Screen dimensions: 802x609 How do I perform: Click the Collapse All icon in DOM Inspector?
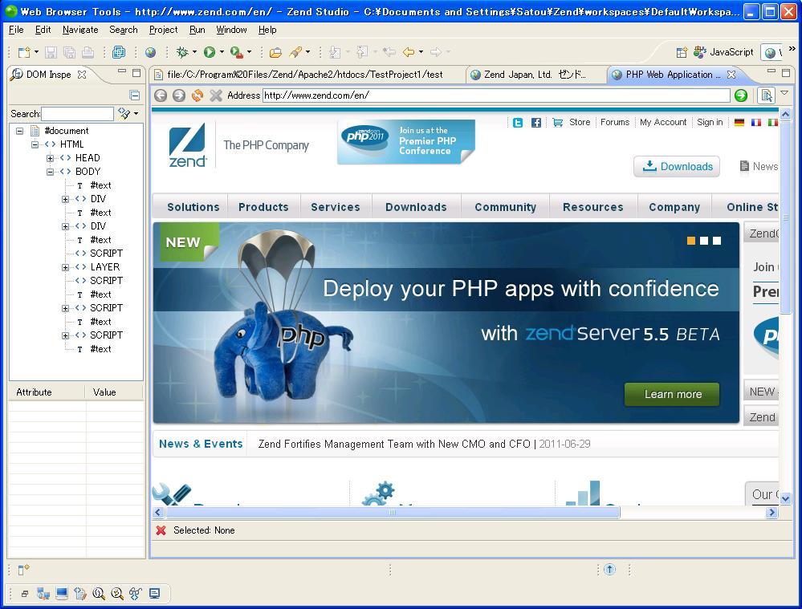(134, 95)
